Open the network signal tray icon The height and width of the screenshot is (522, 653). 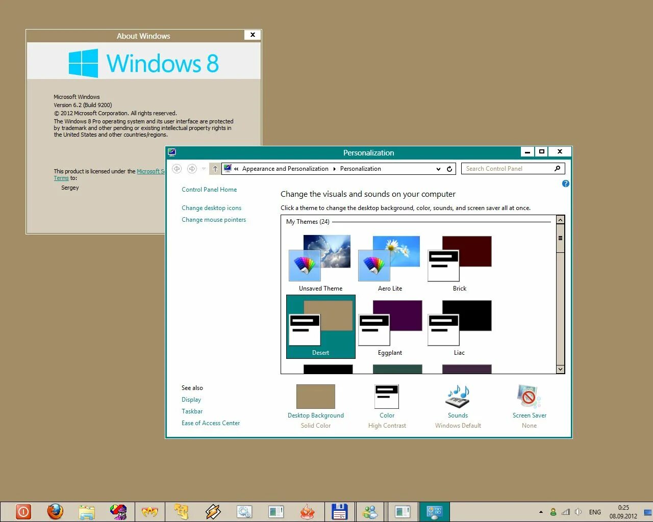(566, 512)
